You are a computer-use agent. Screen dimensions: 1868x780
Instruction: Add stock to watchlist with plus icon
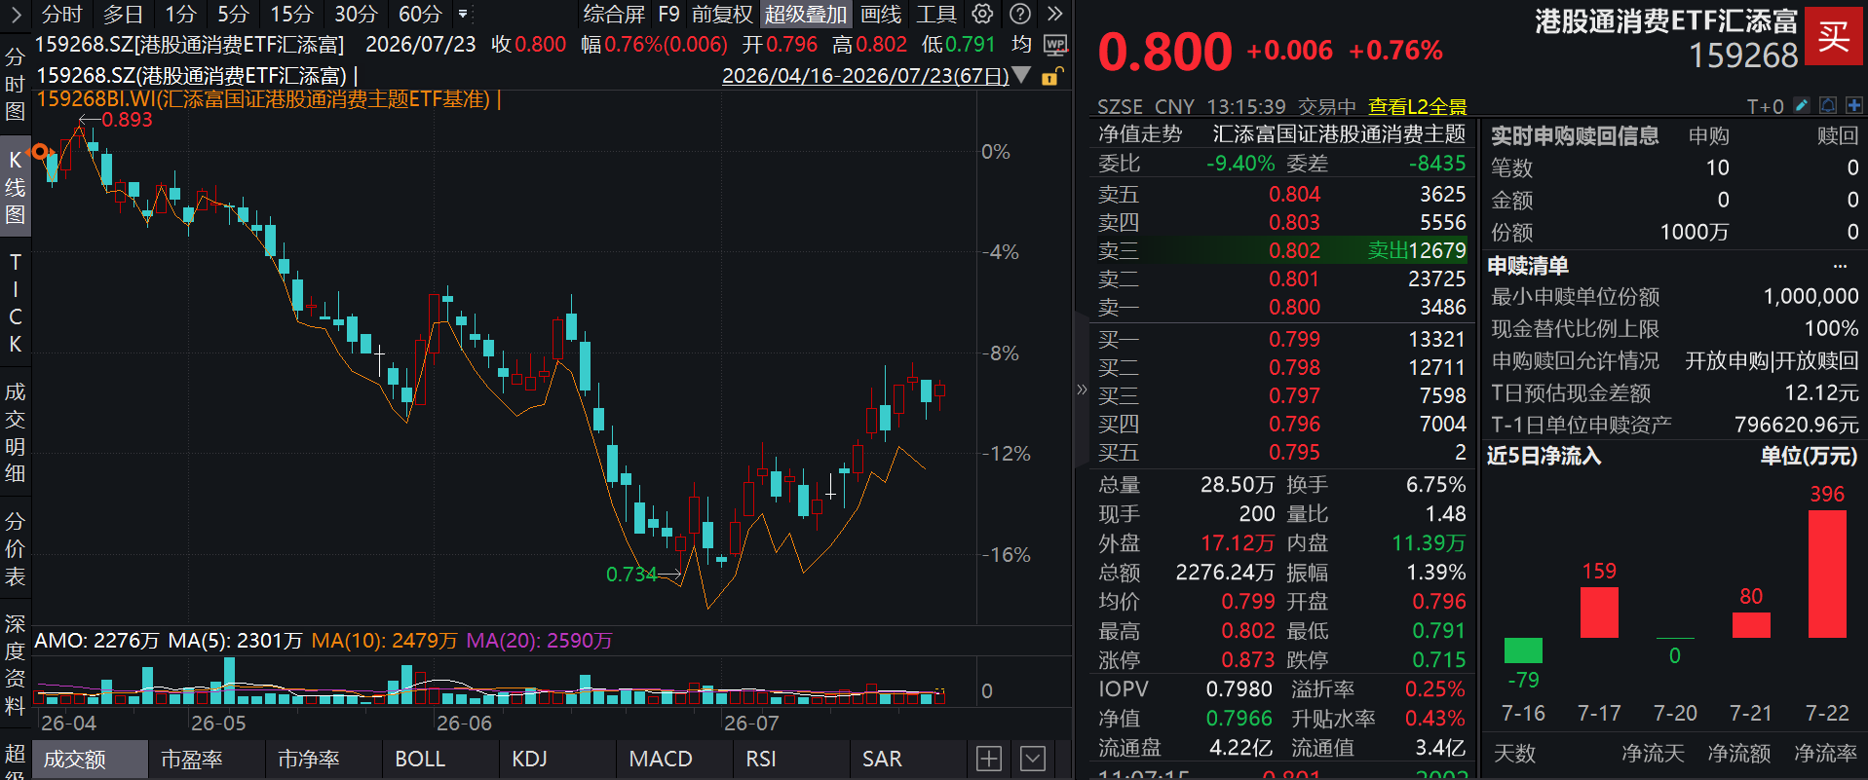click(1853, 105)
